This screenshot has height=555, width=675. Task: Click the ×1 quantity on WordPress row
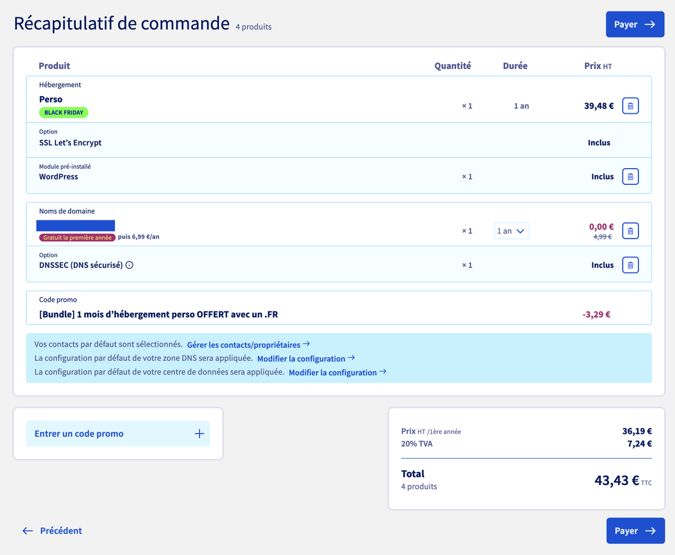click(467, 176)
